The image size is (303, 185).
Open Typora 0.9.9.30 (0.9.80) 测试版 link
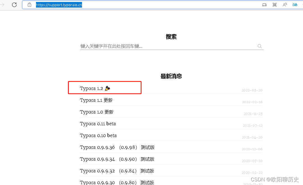[117, 182]
